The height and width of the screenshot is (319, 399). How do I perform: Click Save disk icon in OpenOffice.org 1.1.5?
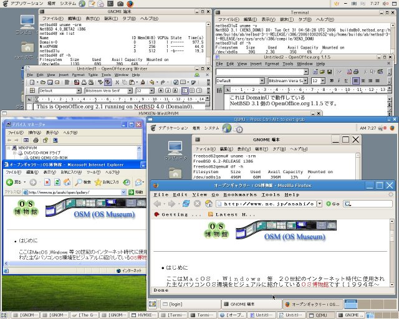[330, 72]
